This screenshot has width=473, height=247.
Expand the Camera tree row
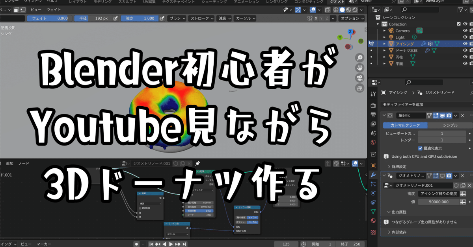(385, 31)
